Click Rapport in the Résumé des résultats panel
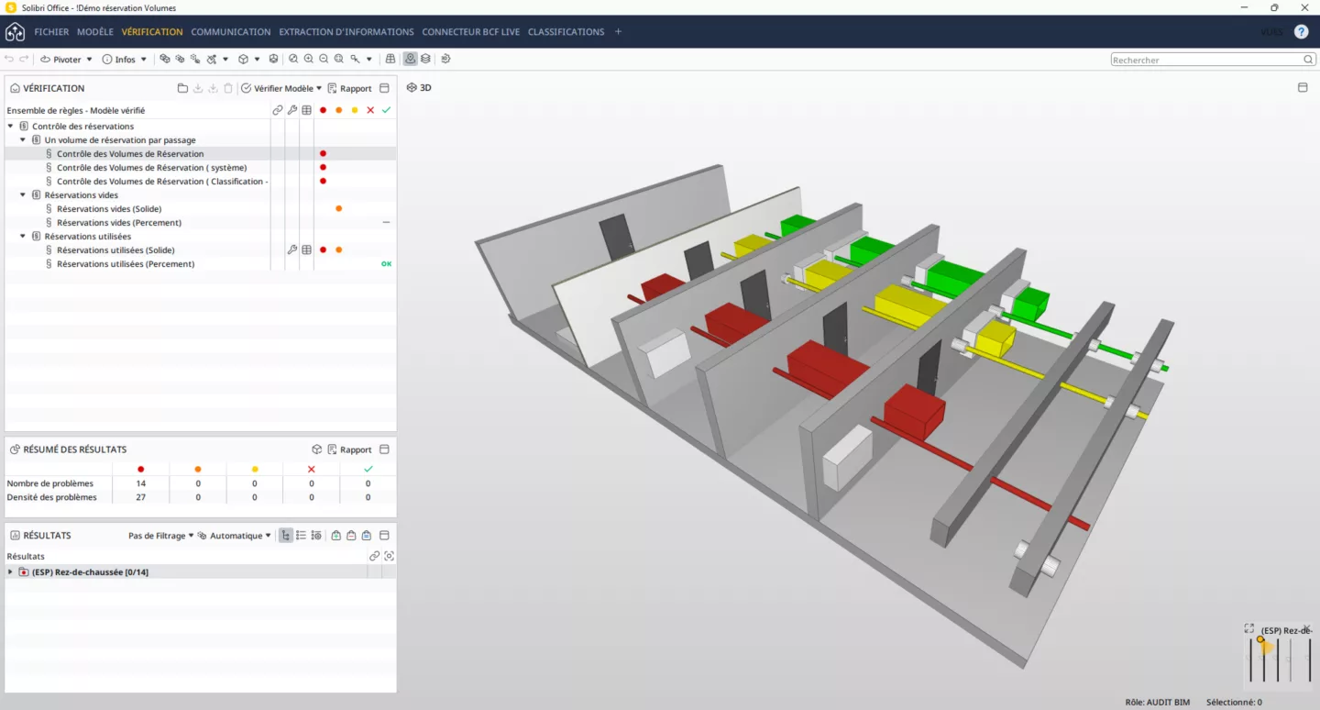Viewport: 1320px width, 710px height. 349,449
